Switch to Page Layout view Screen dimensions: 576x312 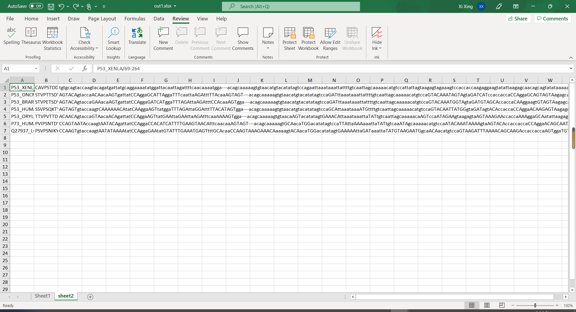pos(487,305)
